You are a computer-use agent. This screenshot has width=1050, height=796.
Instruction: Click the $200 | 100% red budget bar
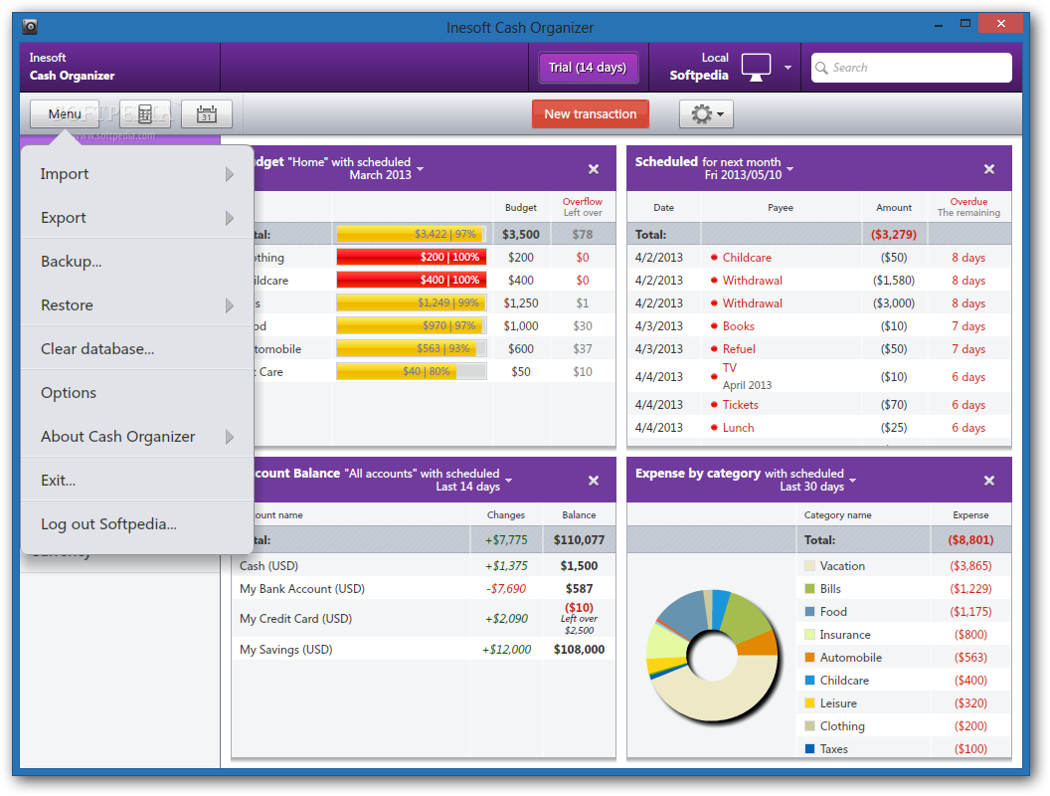[x=412, y=258]
